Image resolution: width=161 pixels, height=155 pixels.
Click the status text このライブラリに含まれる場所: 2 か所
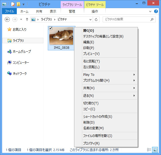94,150
